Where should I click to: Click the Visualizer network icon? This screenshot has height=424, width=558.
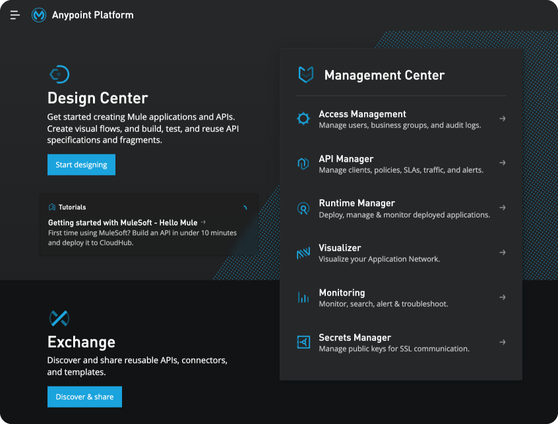tap(303, 253)
